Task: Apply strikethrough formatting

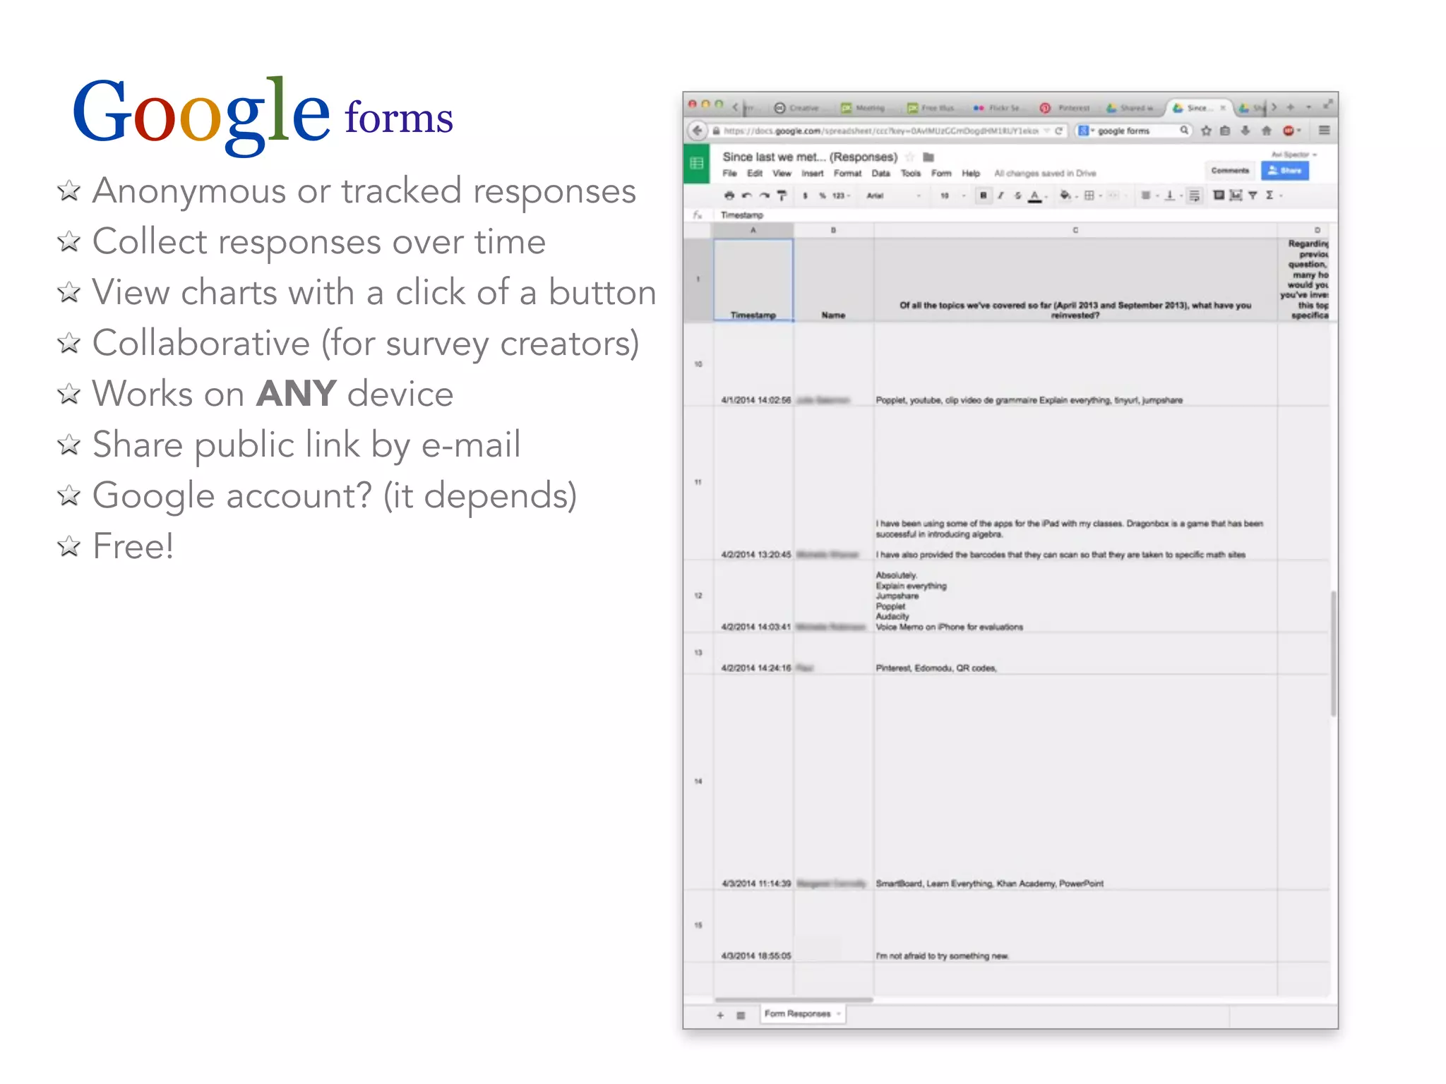Action: pos(1017,195)
